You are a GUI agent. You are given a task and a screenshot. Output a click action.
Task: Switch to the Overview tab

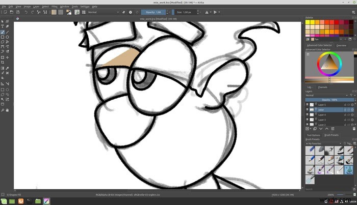pos(341,45)
